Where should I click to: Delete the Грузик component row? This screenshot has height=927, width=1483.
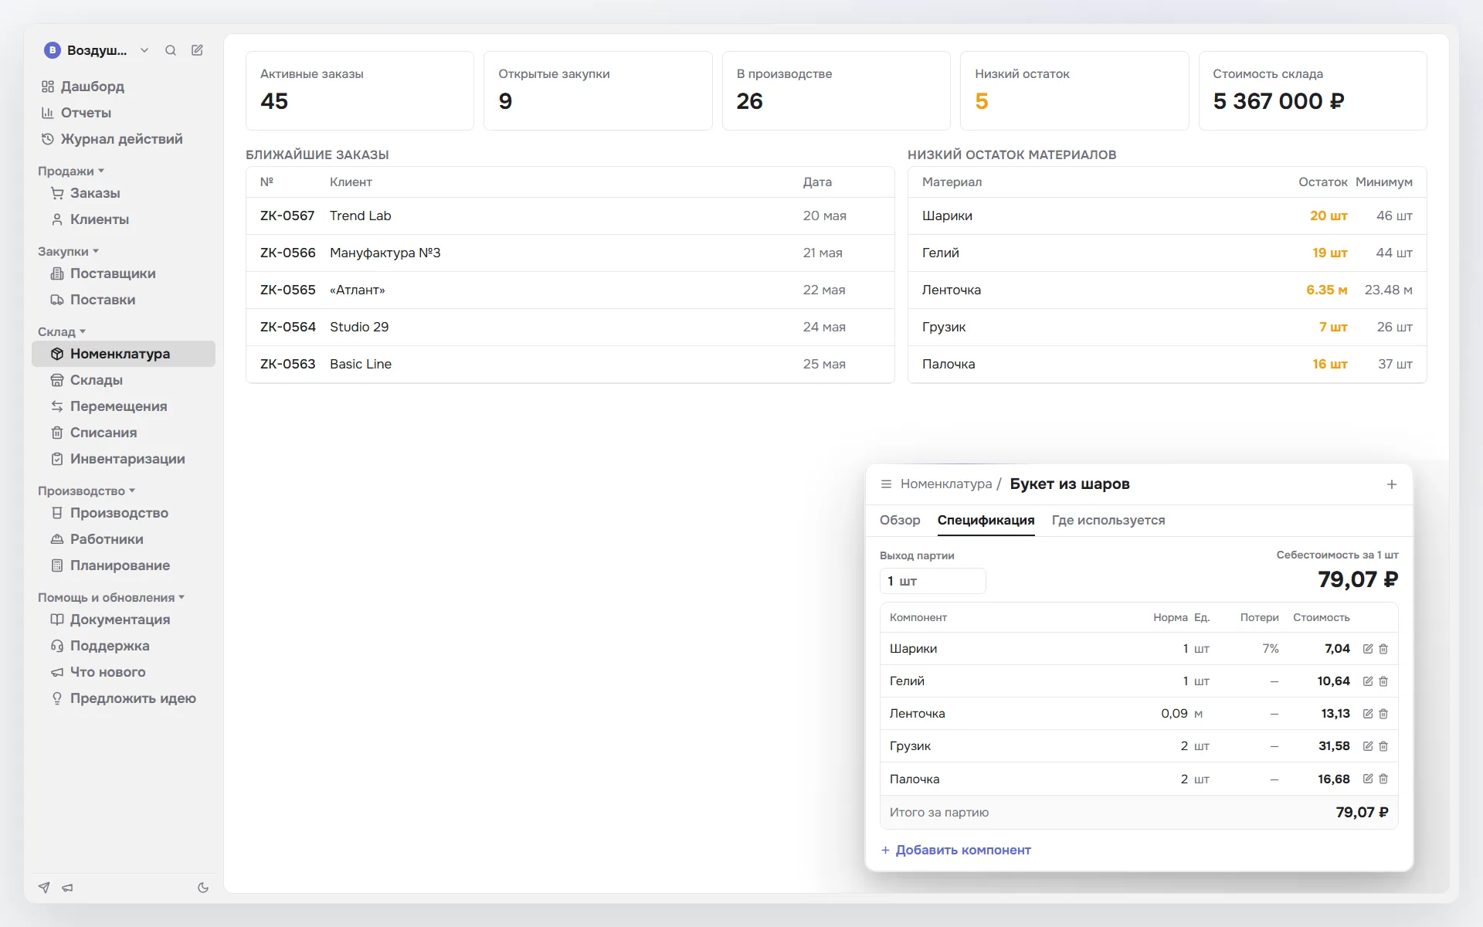pyautogui.click(x=1383, y=746)
